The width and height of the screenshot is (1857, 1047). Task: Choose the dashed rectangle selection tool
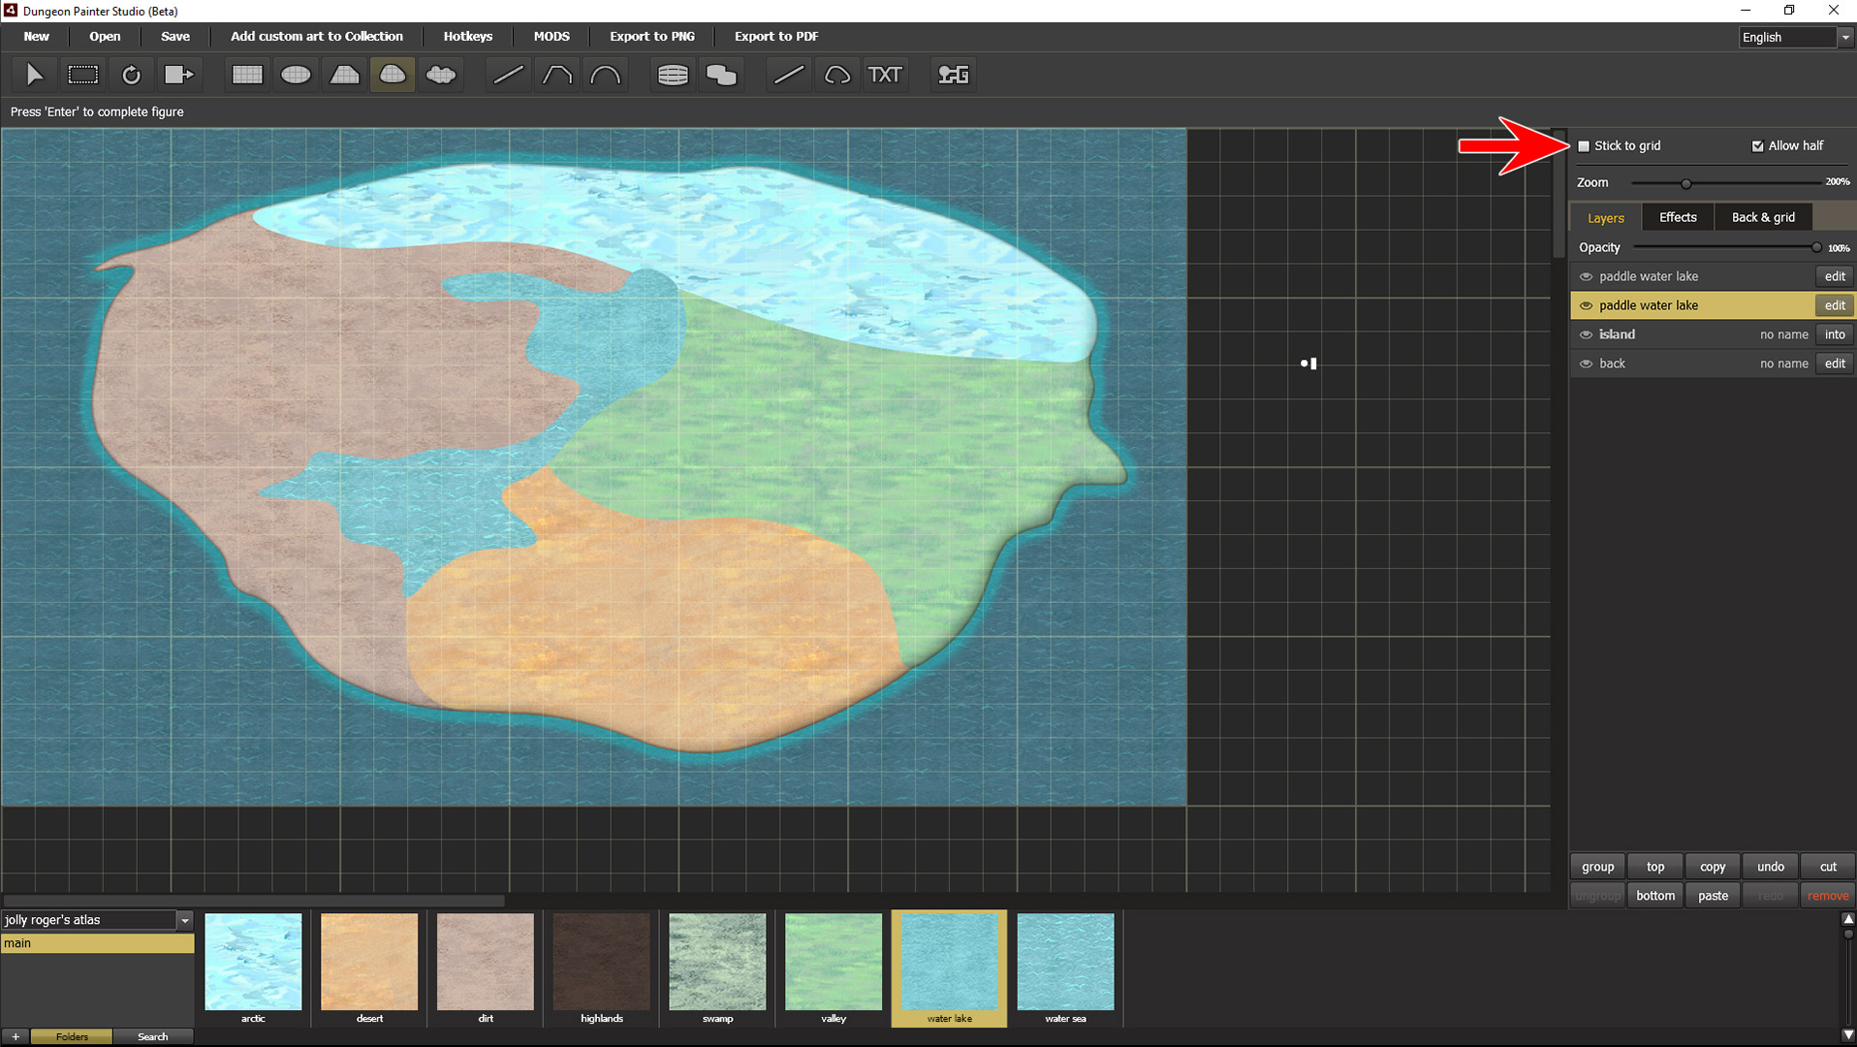(82, 75)
